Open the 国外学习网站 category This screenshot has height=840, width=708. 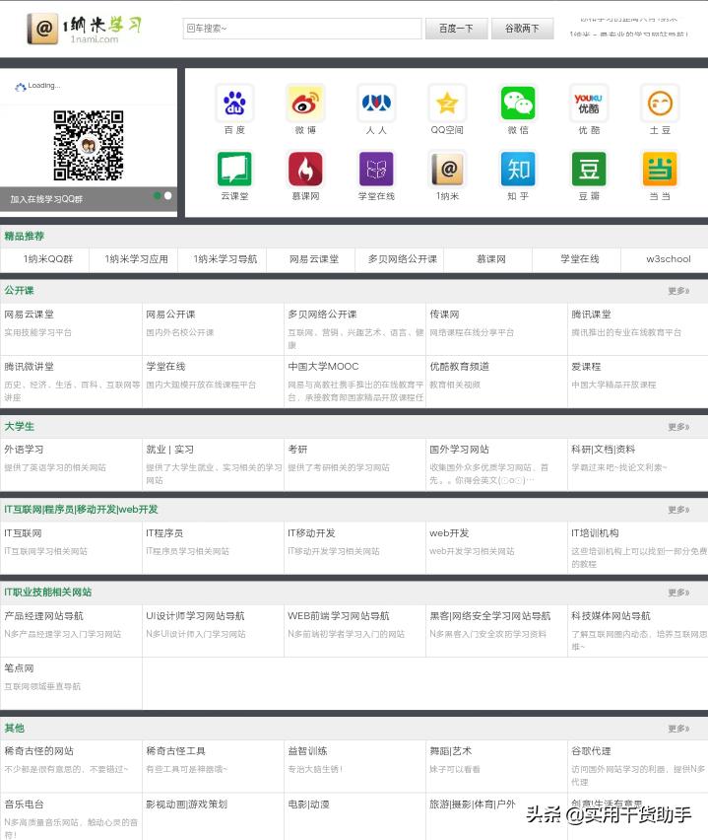(459, 450)
